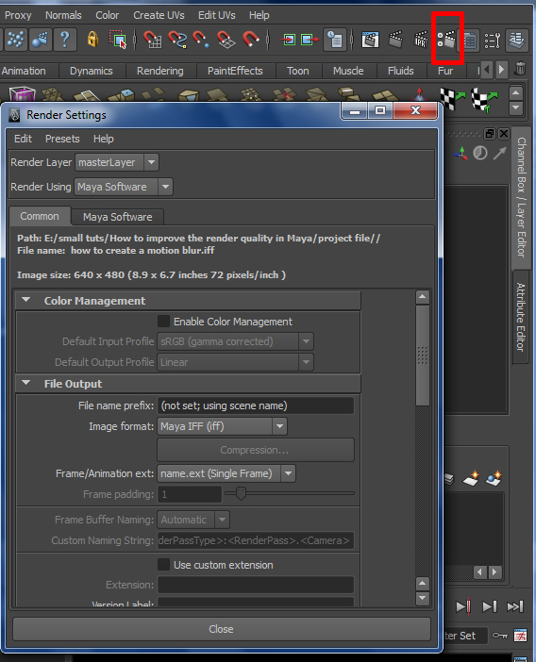Show the Tool Settings sidebar icon
This screenshot has width=536, height=662.
(x=493, y=41)
